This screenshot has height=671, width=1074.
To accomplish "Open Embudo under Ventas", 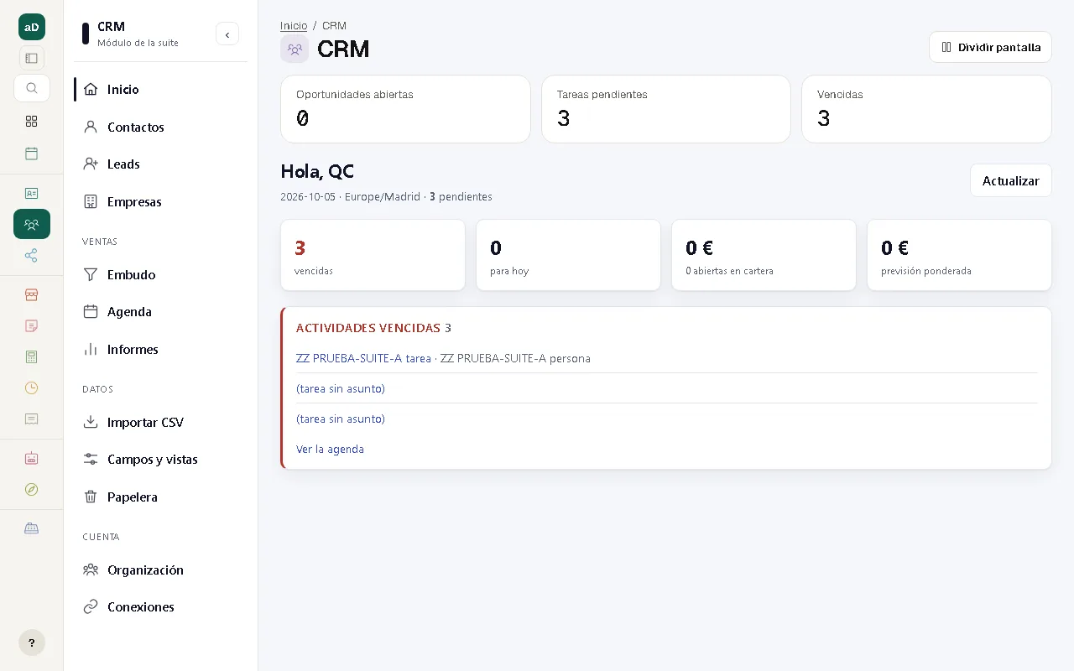I will [x=160, y=274].
